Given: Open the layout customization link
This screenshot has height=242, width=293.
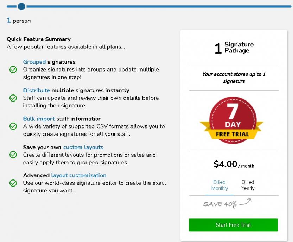Looking at the screenshot, I should click(79, 175).
